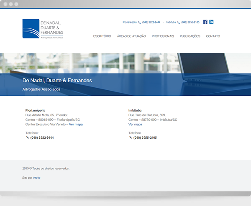Open Ver mapa link for Imbituba office

135,124
